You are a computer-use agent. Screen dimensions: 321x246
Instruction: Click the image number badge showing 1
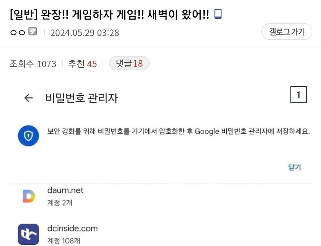click(x=298, y=94)
